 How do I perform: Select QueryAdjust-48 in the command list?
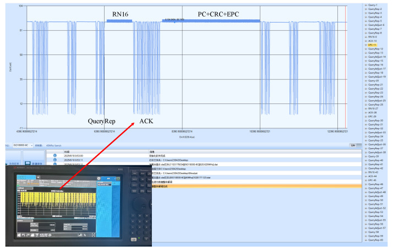377,192
